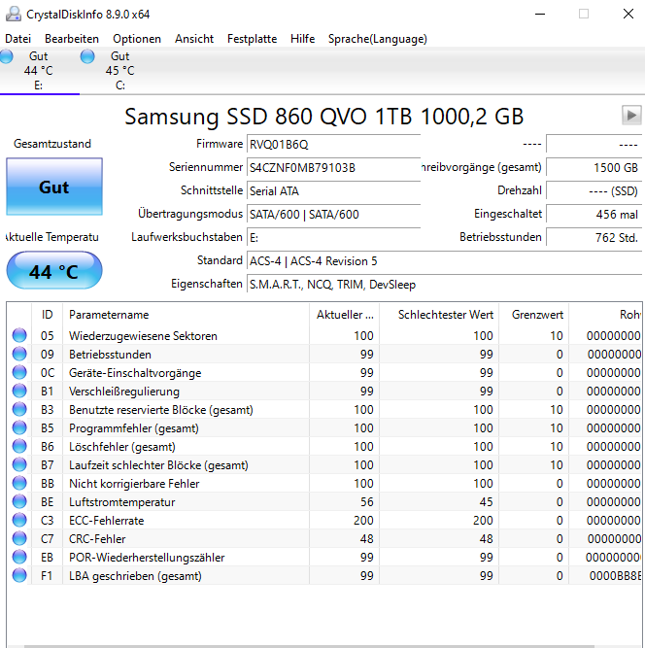
Task: Click the Drehzahl ---- (SSD) value
Action: 594,191
